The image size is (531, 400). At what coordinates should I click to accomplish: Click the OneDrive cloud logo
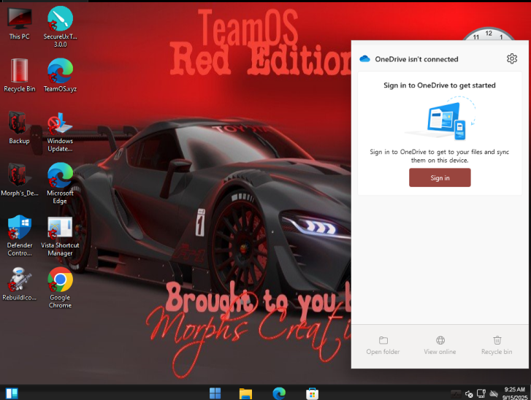(364, 59)
